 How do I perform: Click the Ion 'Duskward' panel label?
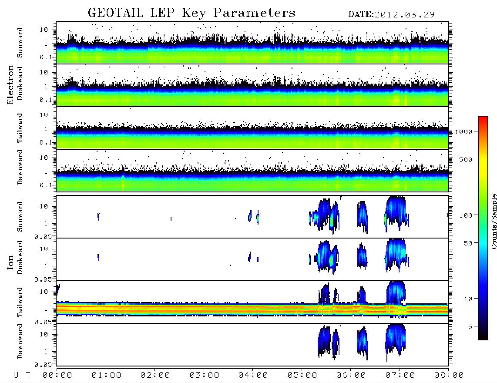tap(20, 258)
